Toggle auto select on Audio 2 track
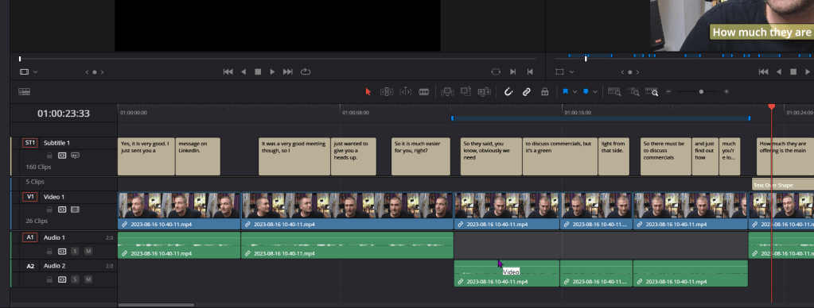Viewport: 814px width, 308px height. [x=62, y=279]
